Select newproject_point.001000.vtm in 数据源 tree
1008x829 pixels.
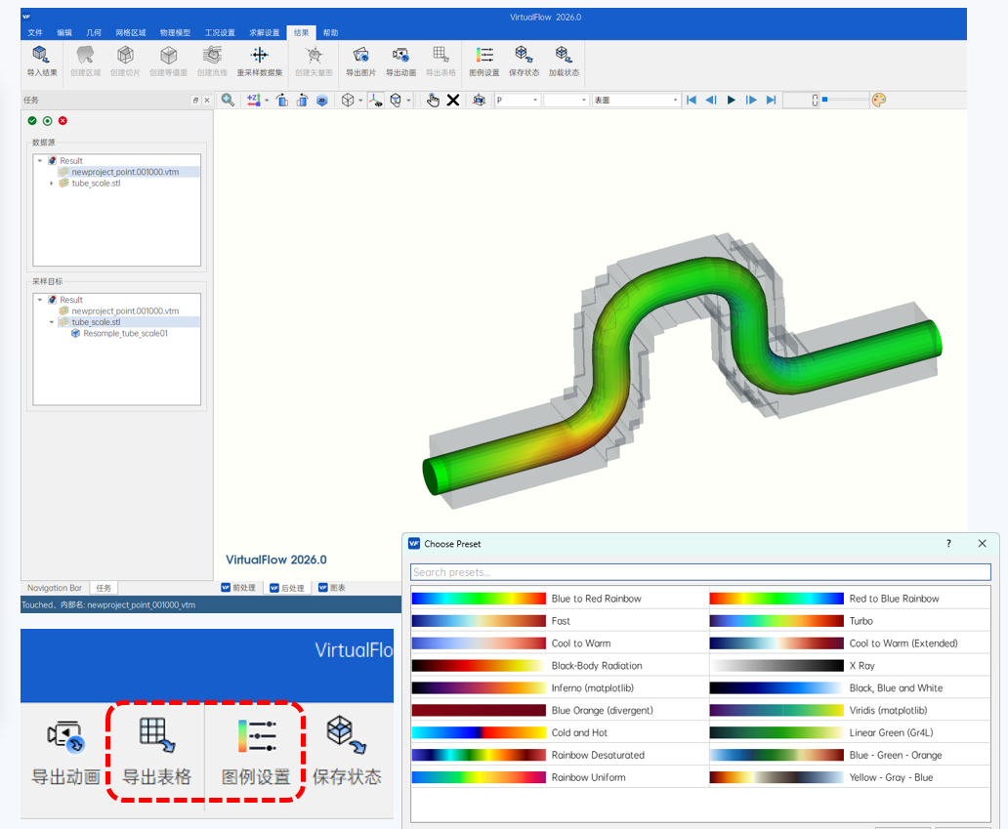(125, 172)
